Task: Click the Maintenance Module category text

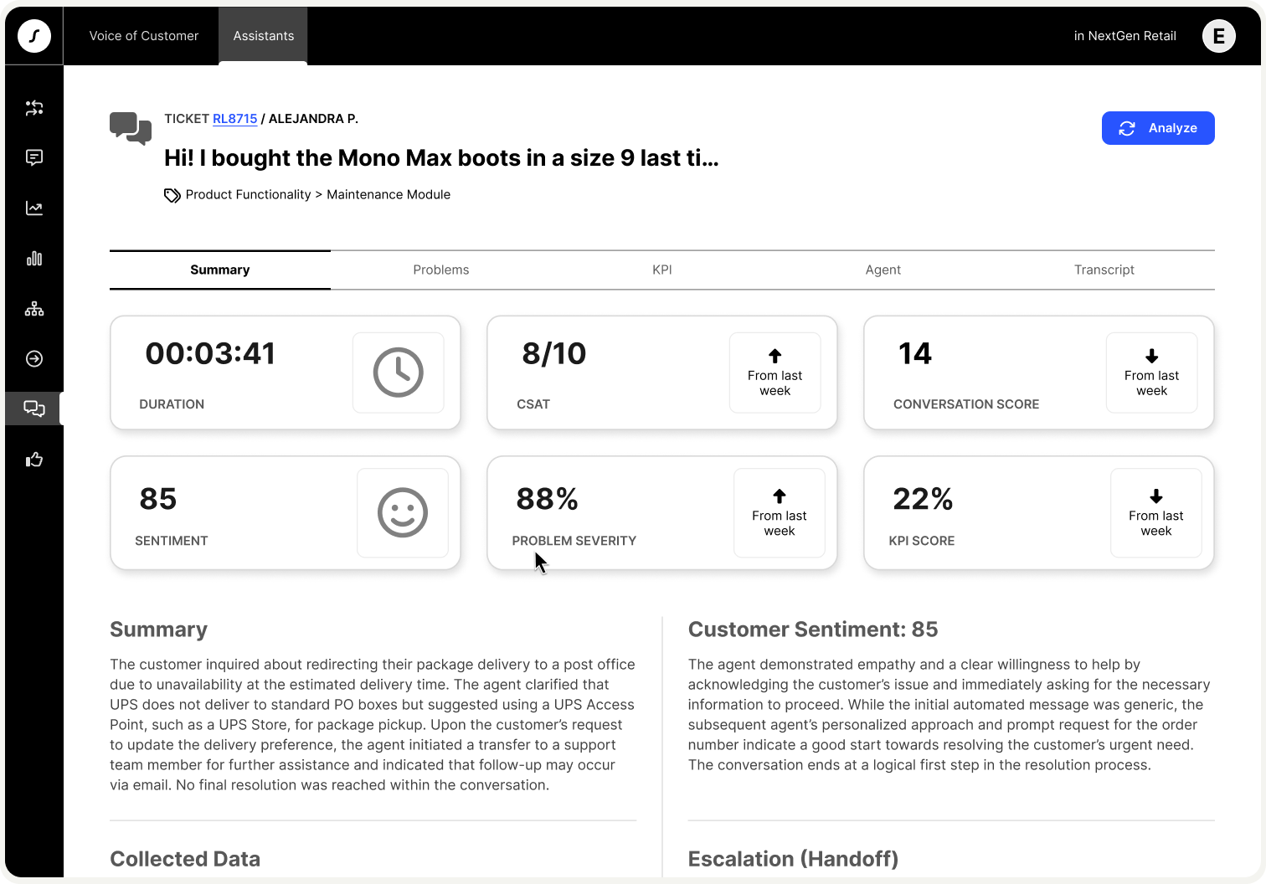Action: coord(389,194)
